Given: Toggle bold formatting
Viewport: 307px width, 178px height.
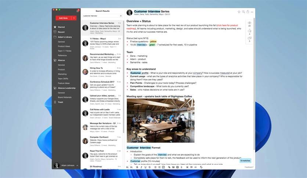Looking at the screenshot, I should click(137, 167).
